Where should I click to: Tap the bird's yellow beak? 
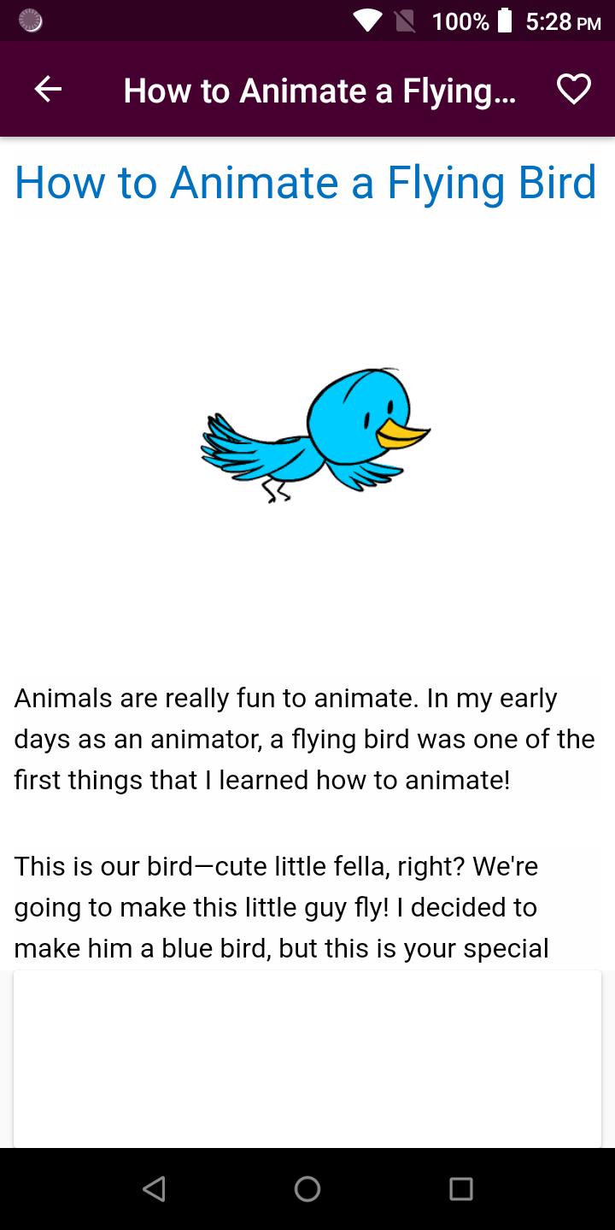click(401, 434)
